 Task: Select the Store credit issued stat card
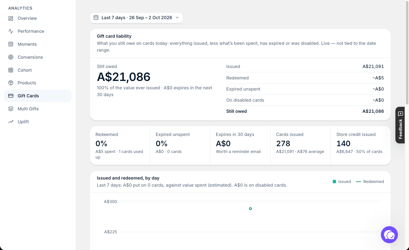(361, 145)
